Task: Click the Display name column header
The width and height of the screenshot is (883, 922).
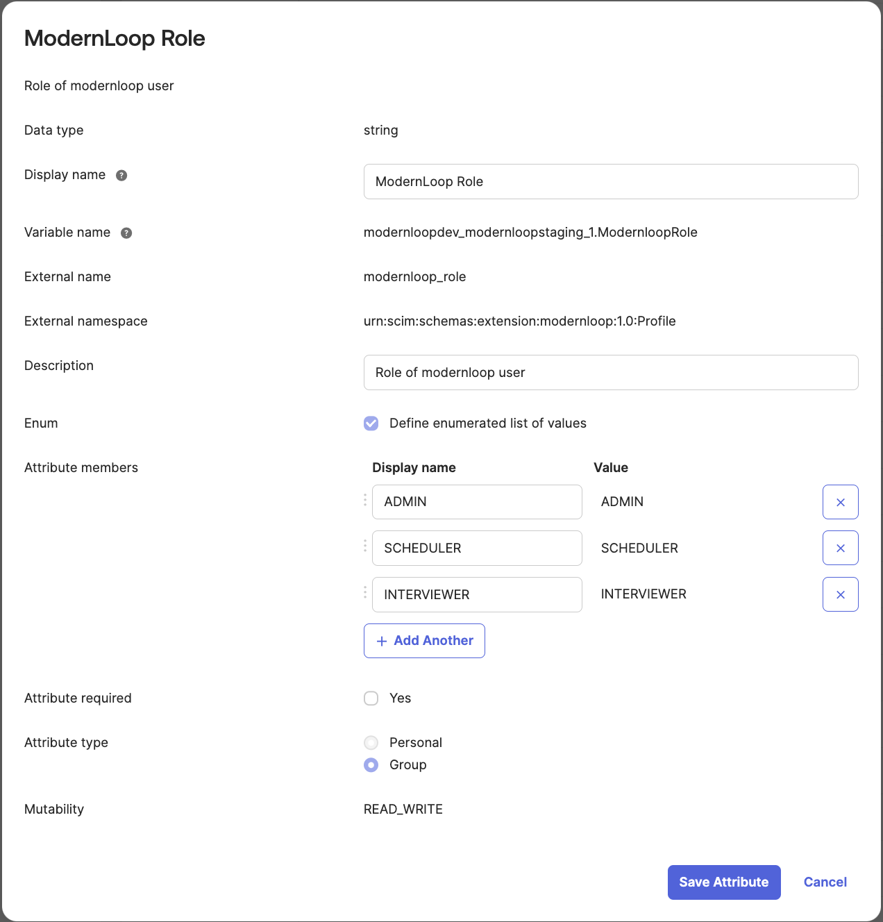Action: 414,468
